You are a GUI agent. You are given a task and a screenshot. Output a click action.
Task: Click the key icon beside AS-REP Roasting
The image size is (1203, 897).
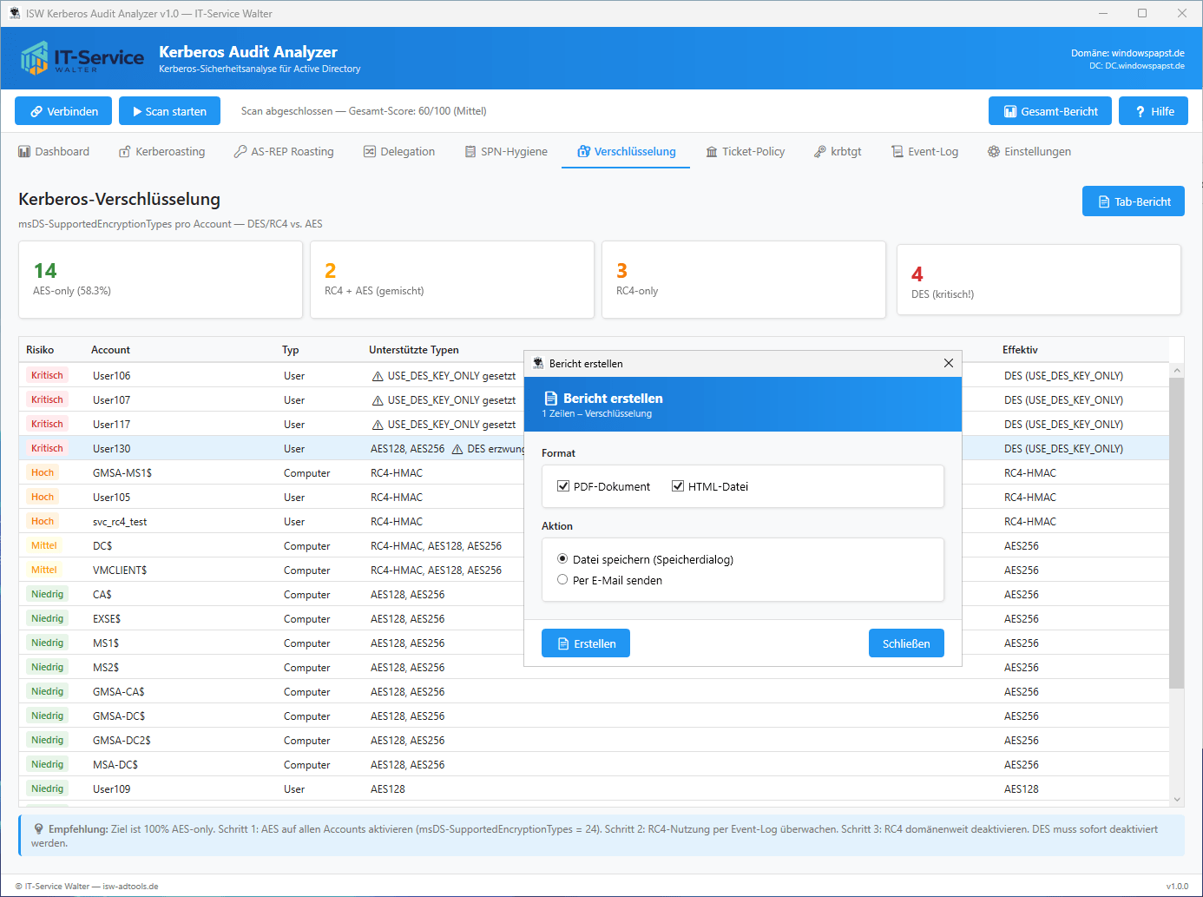click(x=240, y=152)
